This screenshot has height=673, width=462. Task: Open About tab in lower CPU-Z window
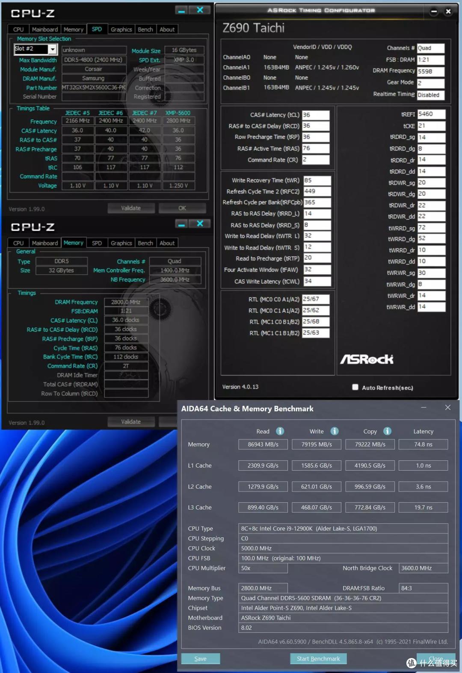[x=167, y=243]
